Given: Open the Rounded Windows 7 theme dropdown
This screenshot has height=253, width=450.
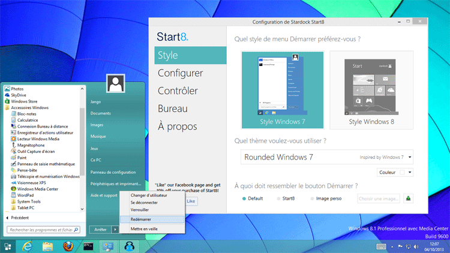Looking at the screenshot, I should [x=326, y=158].
